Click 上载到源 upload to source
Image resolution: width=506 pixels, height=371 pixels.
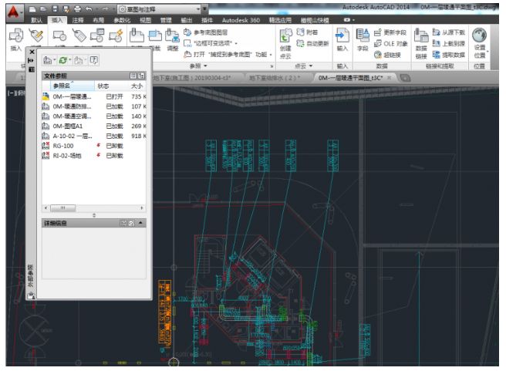[x=449, y=43]
